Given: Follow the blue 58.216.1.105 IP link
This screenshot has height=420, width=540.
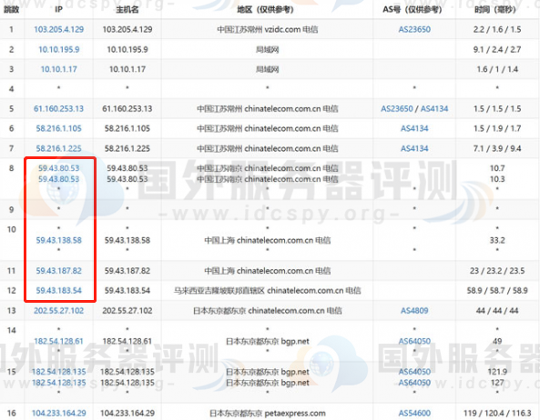Looking at the screenshot, I should 59,128.
